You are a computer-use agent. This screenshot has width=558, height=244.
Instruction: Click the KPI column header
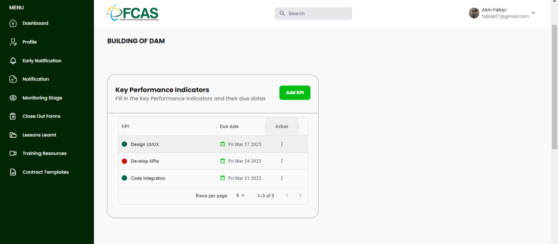[126, 127]
